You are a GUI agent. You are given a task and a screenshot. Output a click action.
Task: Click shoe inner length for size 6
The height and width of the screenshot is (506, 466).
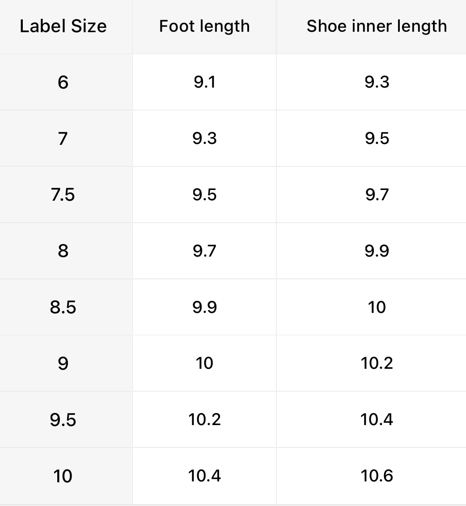[377, 82]
